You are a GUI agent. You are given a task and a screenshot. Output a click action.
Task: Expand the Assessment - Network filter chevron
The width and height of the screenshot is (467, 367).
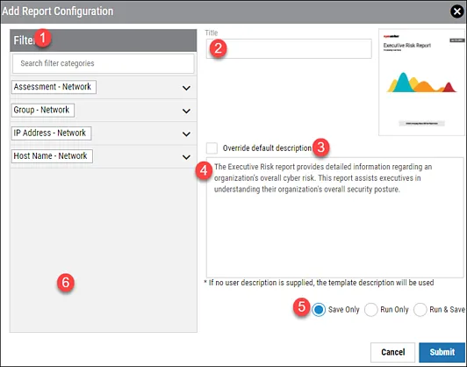(186, 88)
